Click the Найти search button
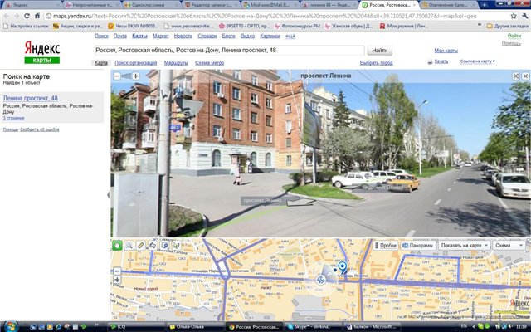Image resolution: width=531 pixels, height=332 pixels. point(380,51)
